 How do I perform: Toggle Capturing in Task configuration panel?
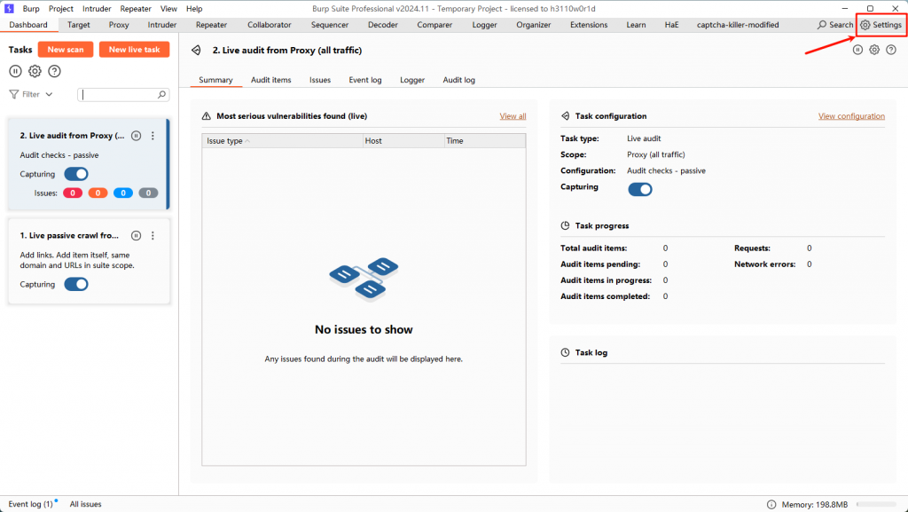pos(640,189)
